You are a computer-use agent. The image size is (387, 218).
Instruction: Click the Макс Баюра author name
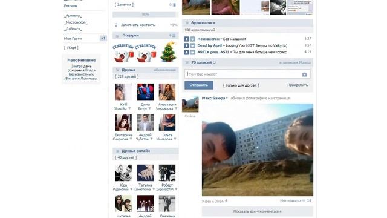pos(213,98)
